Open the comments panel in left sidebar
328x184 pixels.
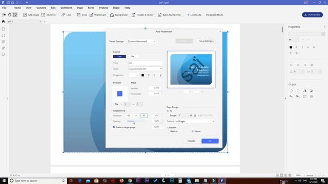click(3, 42)
